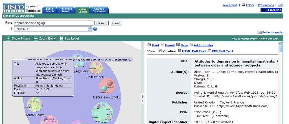Click the Find search input field
Viewport: 289px width, 124px height.
53,23
